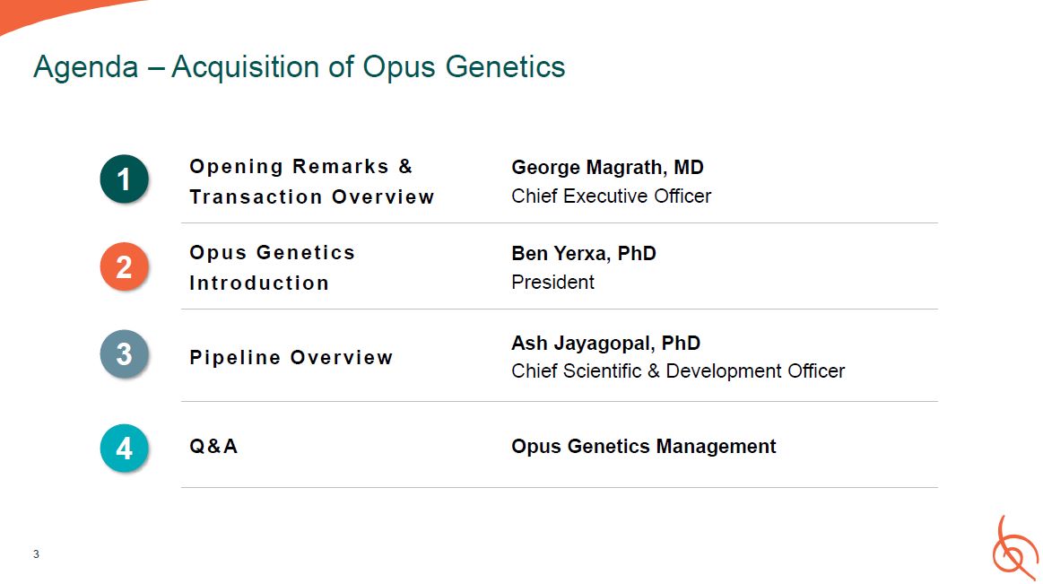Click the orange corner swoosh graphic
Viewport: 1043px width, 584px height.
54,13
